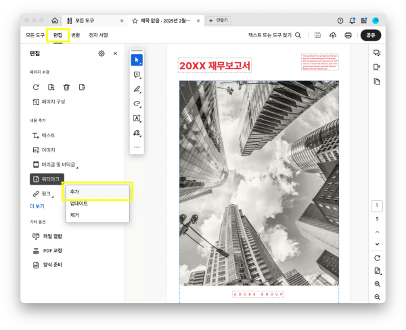Open the quick toolbar more options
Image resolution: width=406 pixels, height=330 pixels.
coord(137,147)
